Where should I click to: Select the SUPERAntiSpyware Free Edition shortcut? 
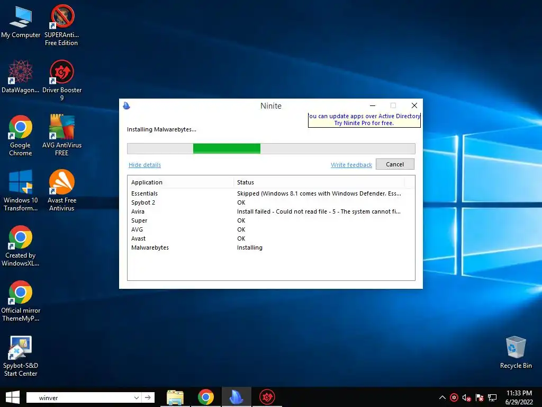coord(61,25)
